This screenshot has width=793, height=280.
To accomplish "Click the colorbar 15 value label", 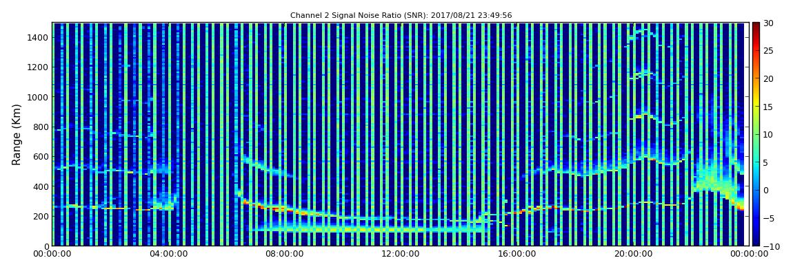I will click(x=767, y=107).
